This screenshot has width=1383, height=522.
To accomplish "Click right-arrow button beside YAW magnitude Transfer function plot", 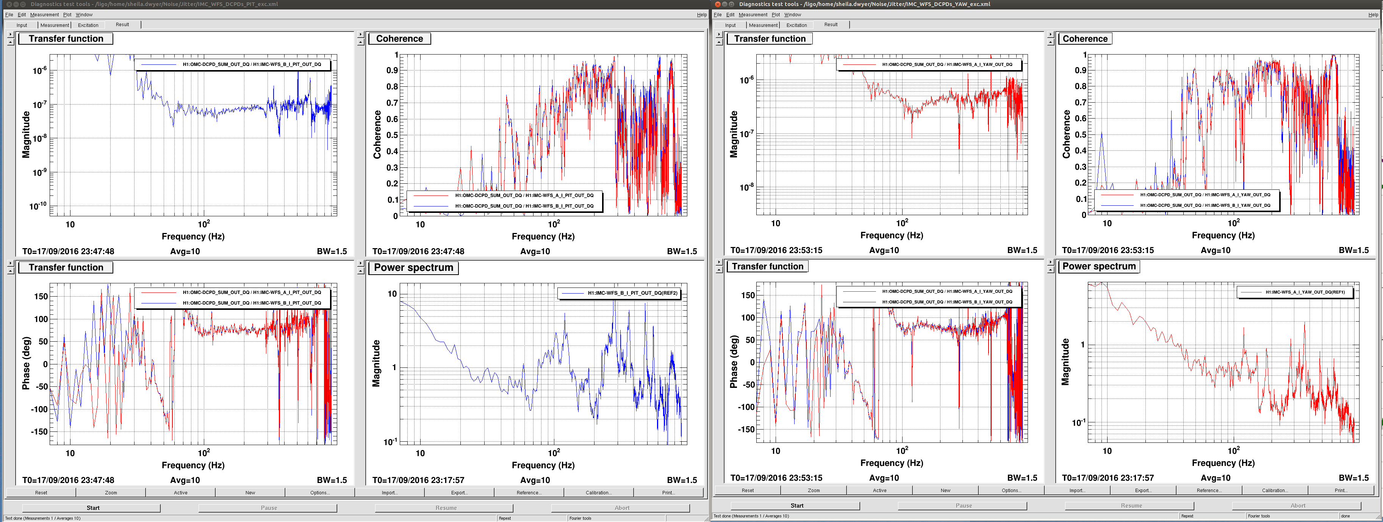I will tap(719, 34).
